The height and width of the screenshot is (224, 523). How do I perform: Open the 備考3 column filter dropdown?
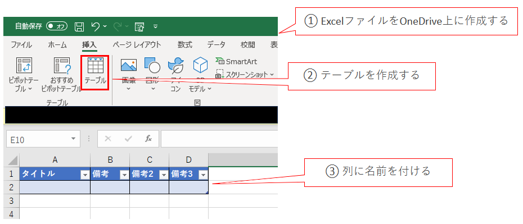(x=203, y=175)
